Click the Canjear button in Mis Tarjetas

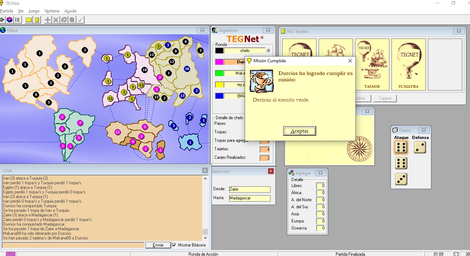[385, 98]
